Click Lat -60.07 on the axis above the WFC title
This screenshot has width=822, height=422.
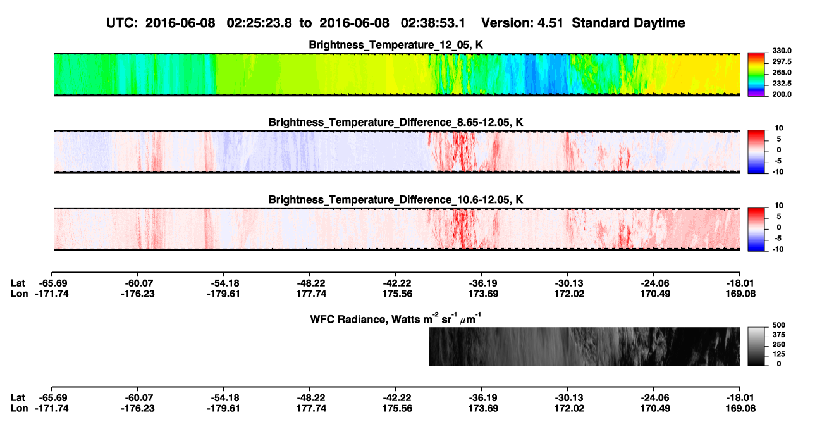139,283
